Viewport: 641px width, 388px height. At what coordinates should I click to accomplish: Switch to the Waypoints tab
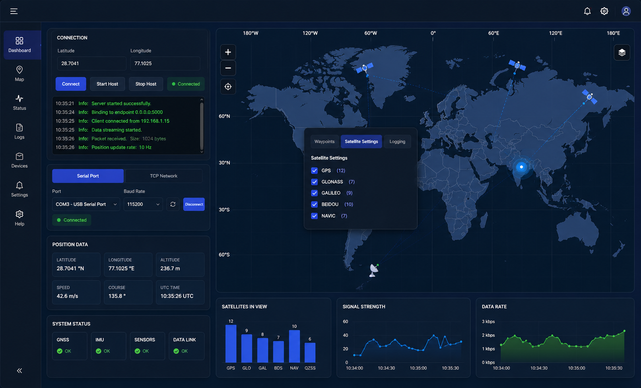[x=324, y=142]
